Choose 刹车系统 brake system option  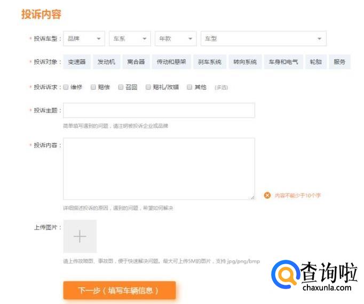[x=209, y=62]
